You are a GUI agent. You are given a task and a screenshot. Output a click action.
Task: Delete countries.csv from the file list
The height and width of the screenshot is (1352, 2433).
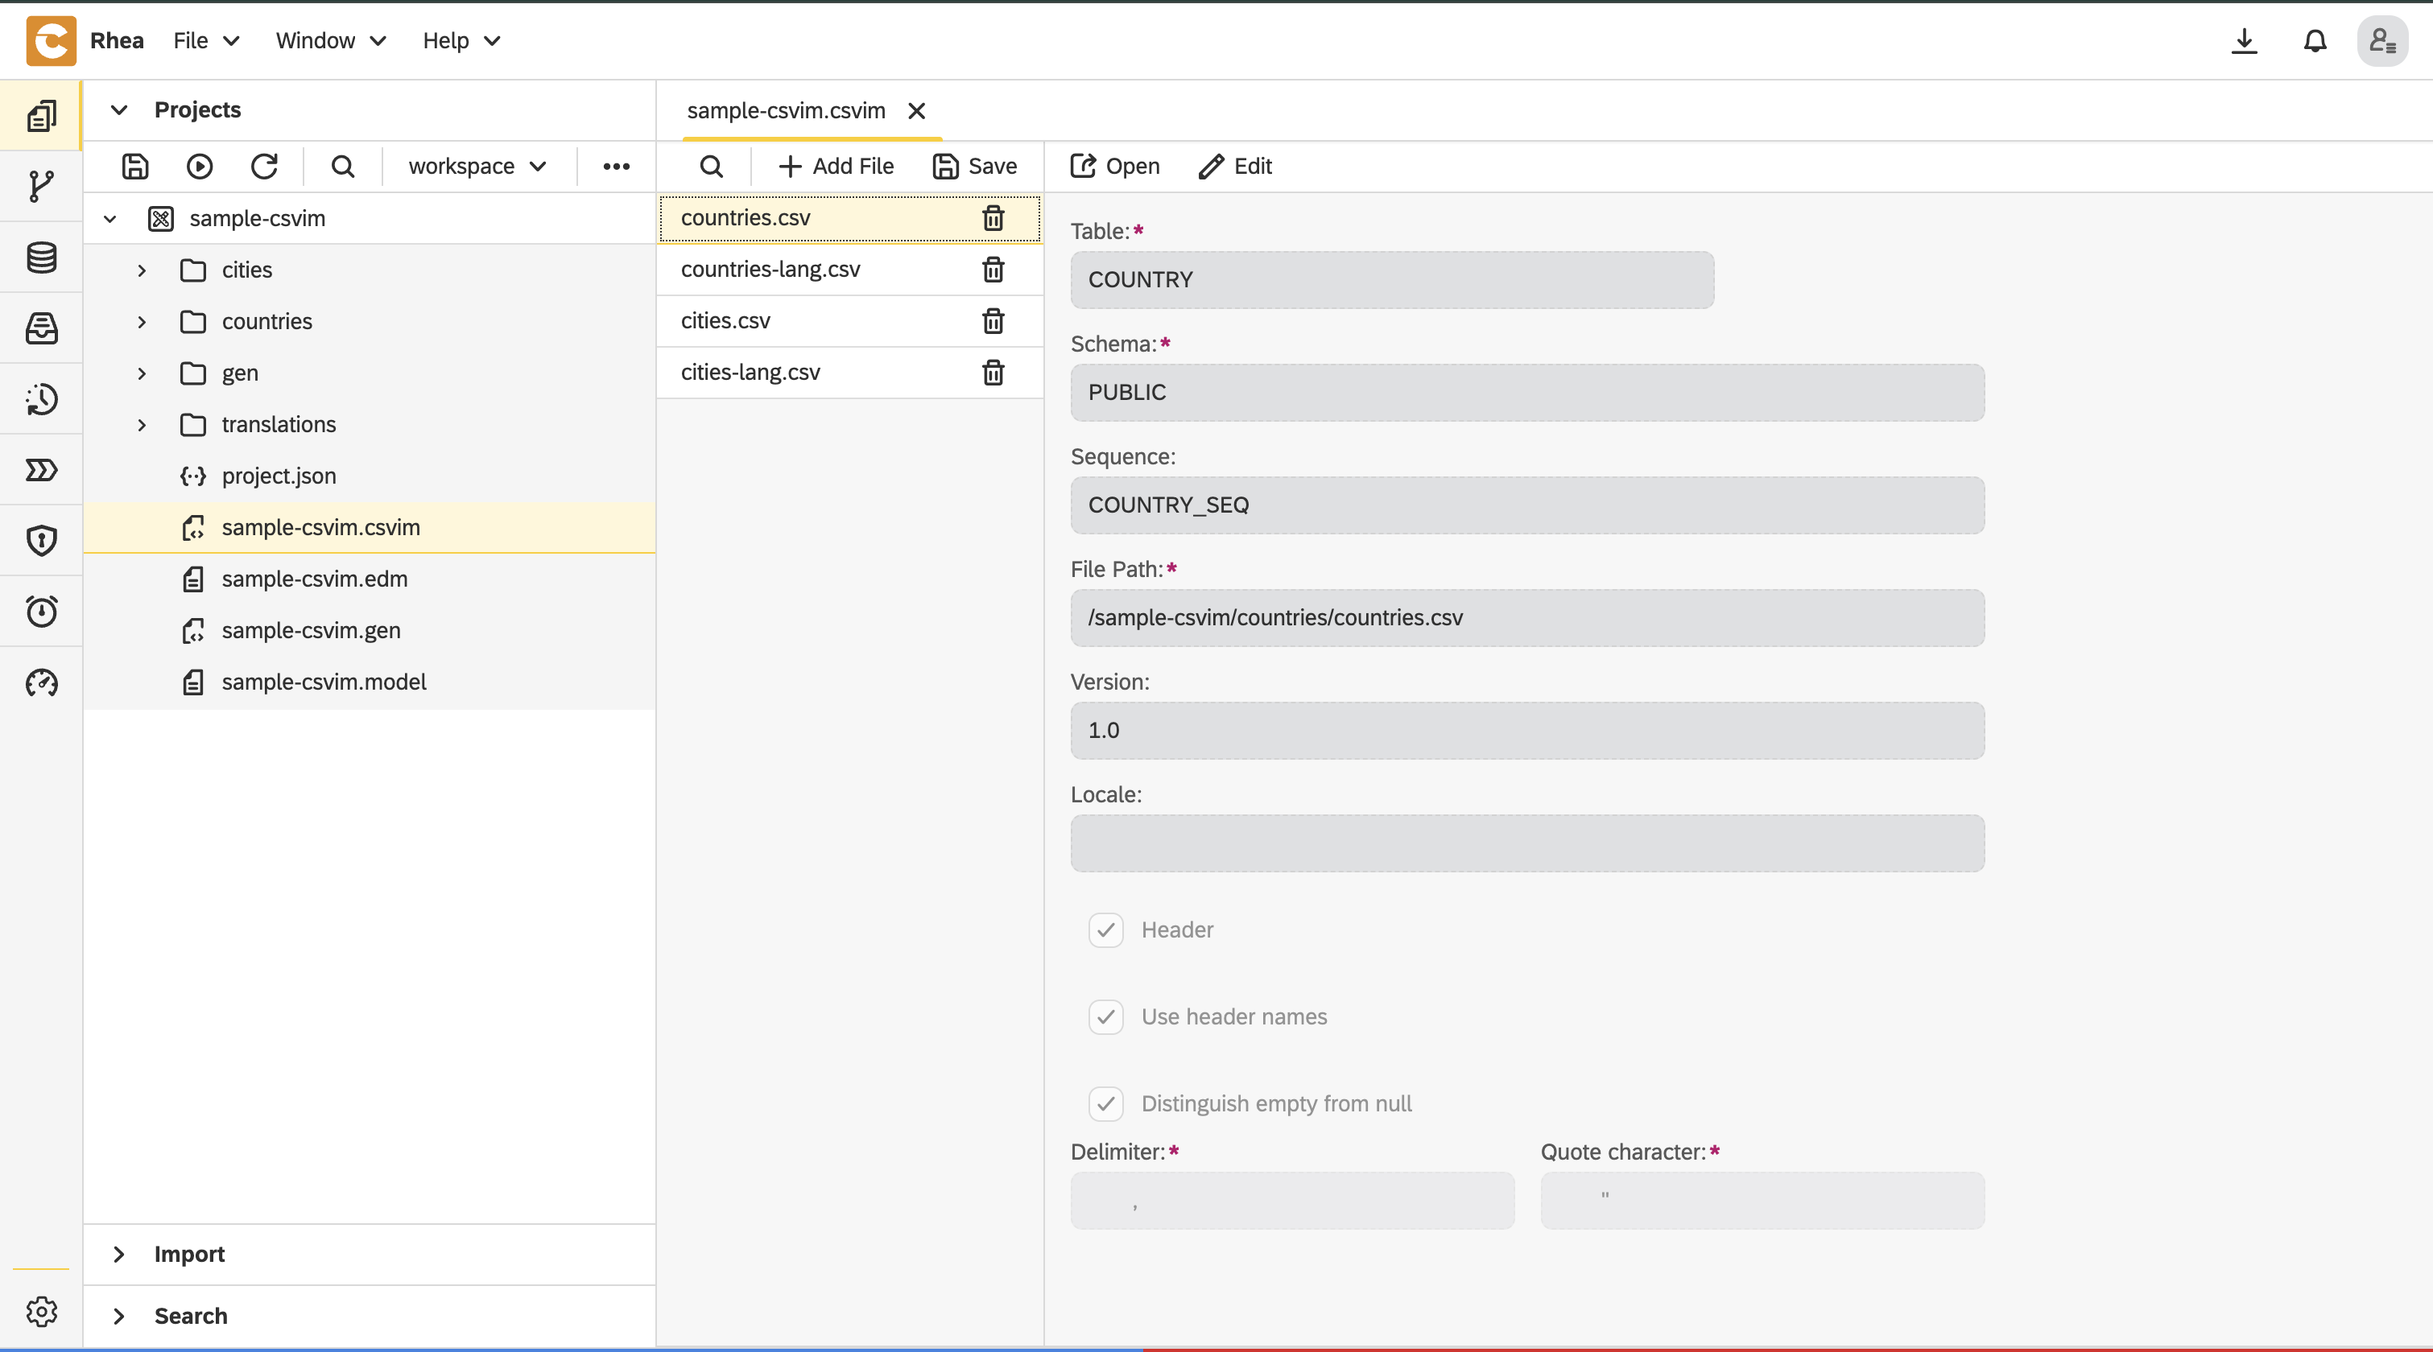pos(993,218)
